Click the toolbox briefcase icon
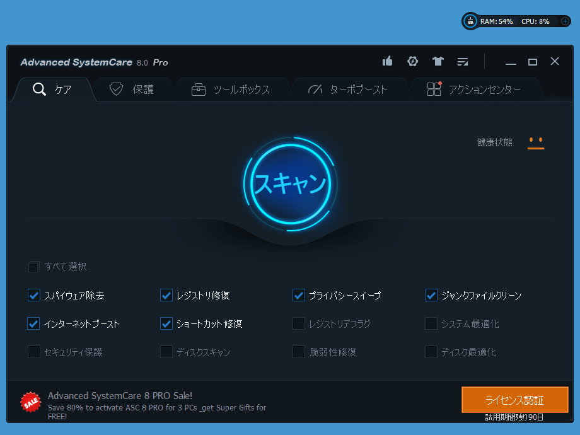The height and width of the screenshot is (435, 580). click(198, 90)
